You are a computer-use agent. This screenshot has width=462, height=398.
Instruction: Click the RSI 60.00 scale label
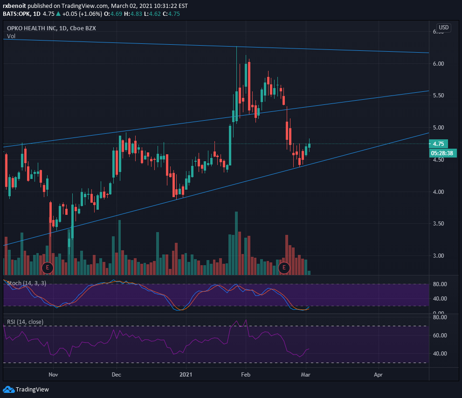click(440, 335)
